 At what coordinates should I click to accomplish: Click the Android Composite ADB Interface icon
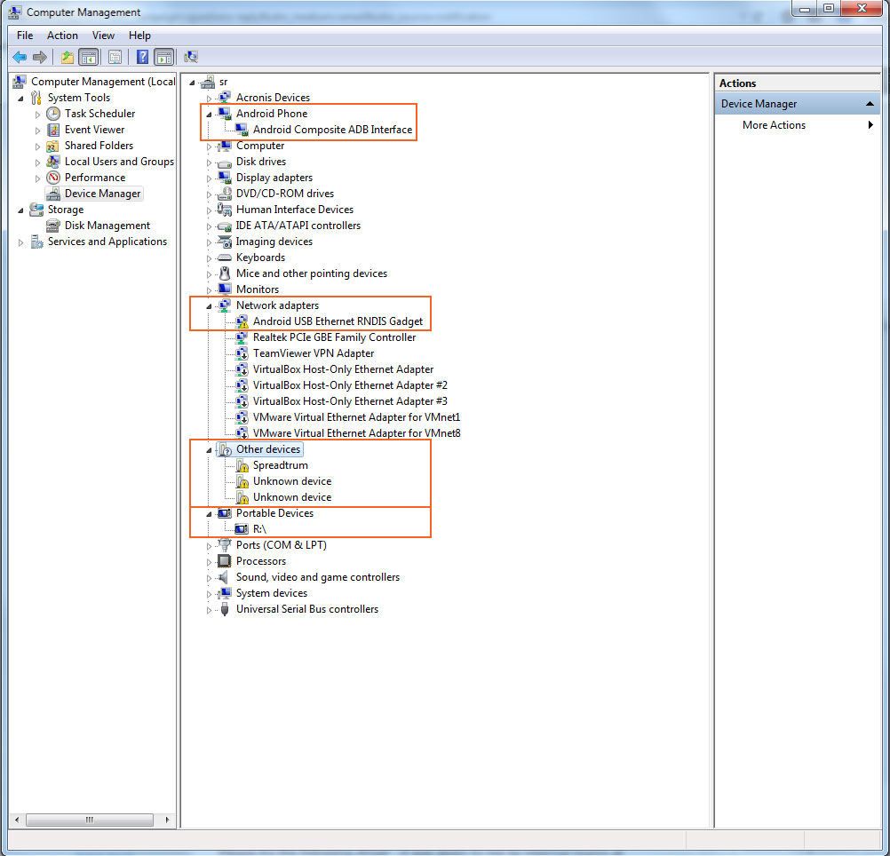[x=242, y=130]
